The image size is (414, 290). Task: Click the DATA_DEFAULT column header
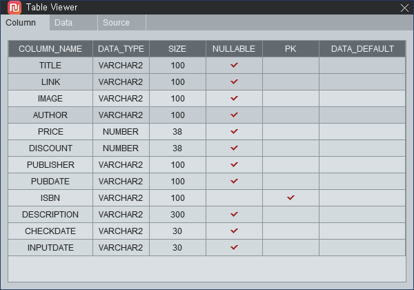362,49
